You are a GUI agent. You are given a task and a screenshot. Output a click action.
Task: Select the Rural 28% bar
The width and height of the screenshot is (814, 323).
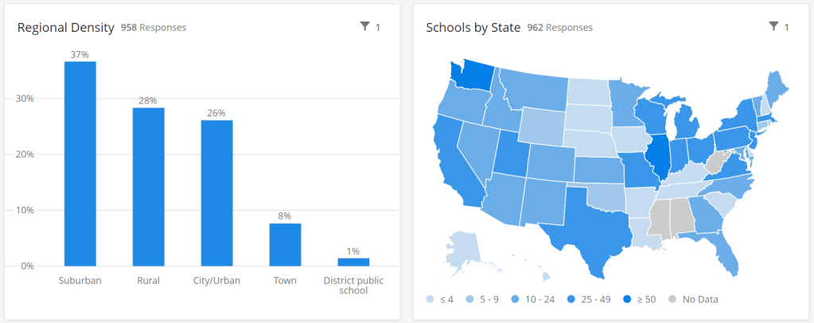(x=148, y=186)
